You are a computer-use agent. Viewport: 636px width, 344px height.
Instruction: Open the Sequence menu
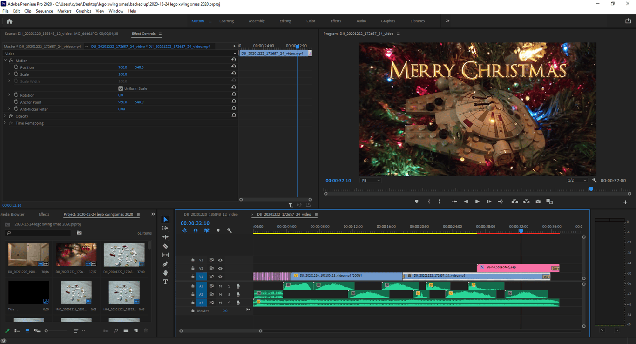pyautogui.click(x=44, y=11)
